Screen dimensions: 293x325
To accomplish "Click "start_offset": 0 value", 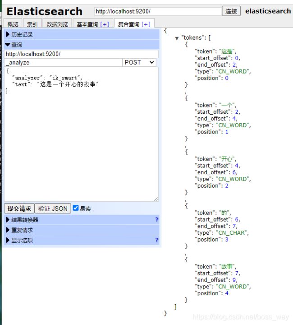I will [x=237, y=58].
